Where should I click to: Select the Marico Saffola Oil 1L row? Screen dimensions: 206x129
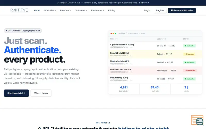155,62
